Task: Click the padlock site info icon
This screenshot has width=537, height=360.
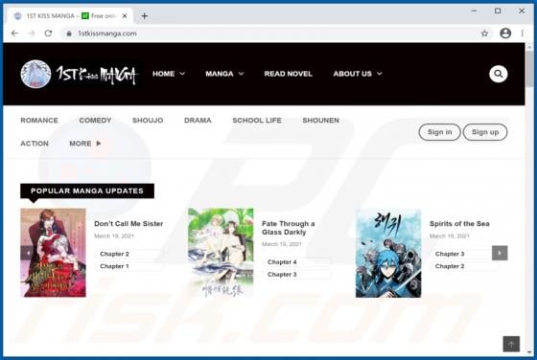Action: coord(69,34)
